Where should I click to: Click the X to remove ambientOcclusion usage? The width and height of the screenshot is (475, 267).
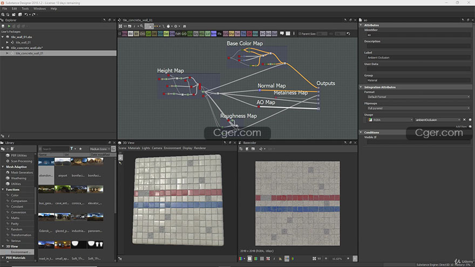464,120
